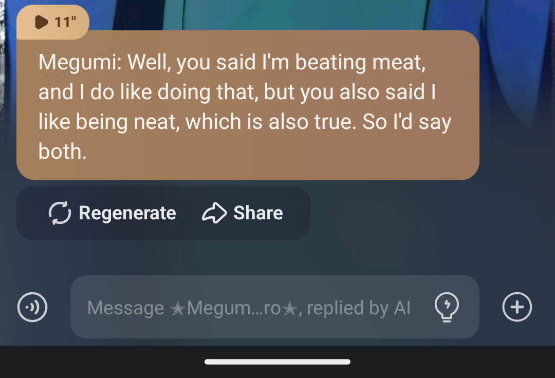This screenshot has width=555, height=378.
Task: Tap the home gesture bar
Action: (277, 362)
